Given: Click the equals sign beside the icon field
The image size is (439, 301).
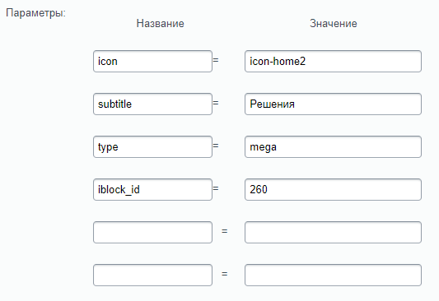Looking at the screenshot, I should coord(216,60).
